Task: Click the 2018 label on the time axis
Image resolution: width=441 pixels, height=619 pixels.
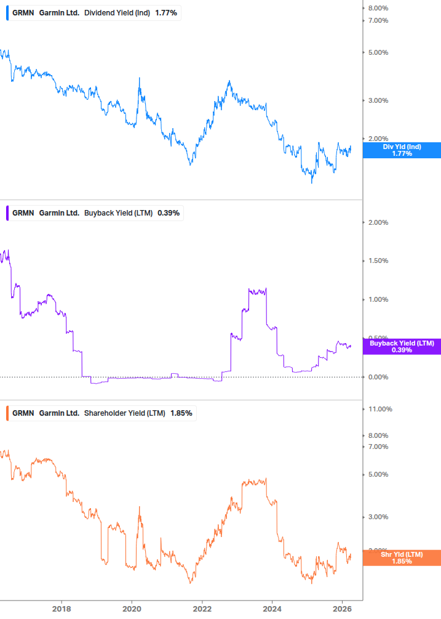Action: [x=62, y=609]
